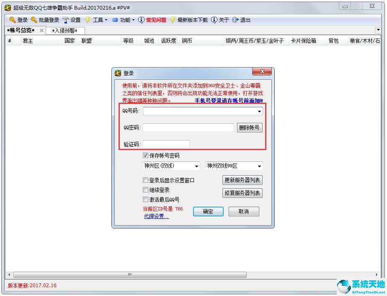Click the 功能 blue folder icon
This screenshot has height=296, width=387.
(115, 20)
